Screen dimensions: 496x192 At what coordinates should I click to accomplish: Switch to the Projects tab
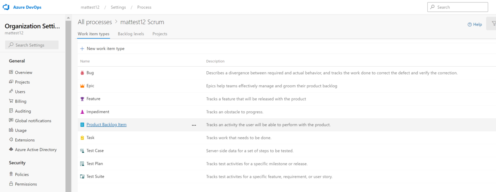160,34
